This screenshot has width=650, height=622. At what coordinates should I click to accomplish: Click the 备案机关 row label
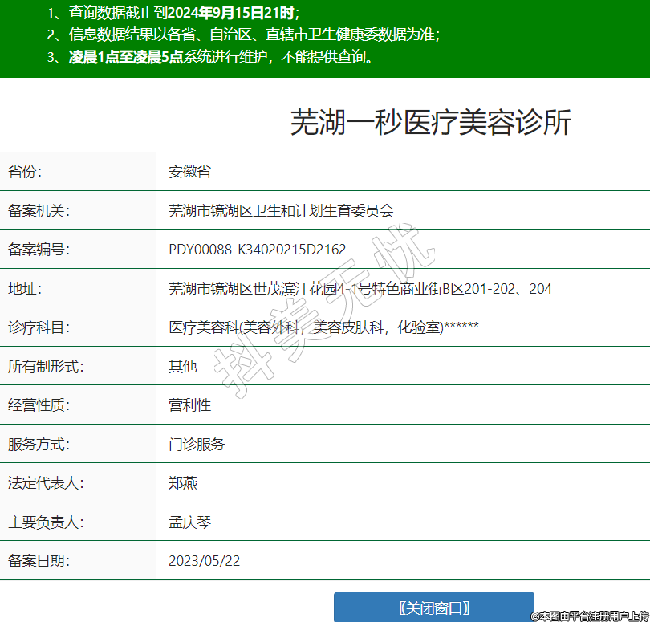pyautogui.click(x=39, y=210)
